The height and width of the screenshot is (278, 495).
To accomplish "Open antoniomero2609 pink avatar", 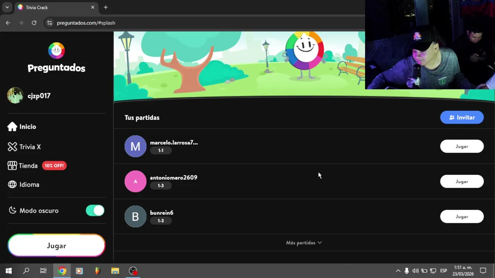I will click(135, 181).
